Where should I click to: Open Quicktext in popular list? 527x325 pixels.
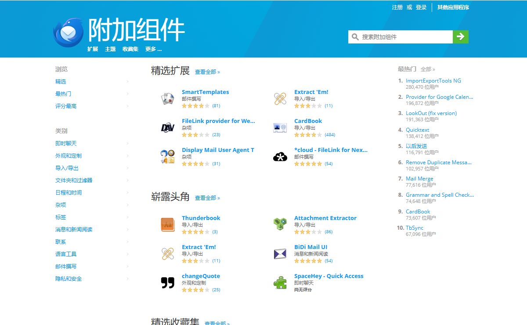click(x=418, y=130)
